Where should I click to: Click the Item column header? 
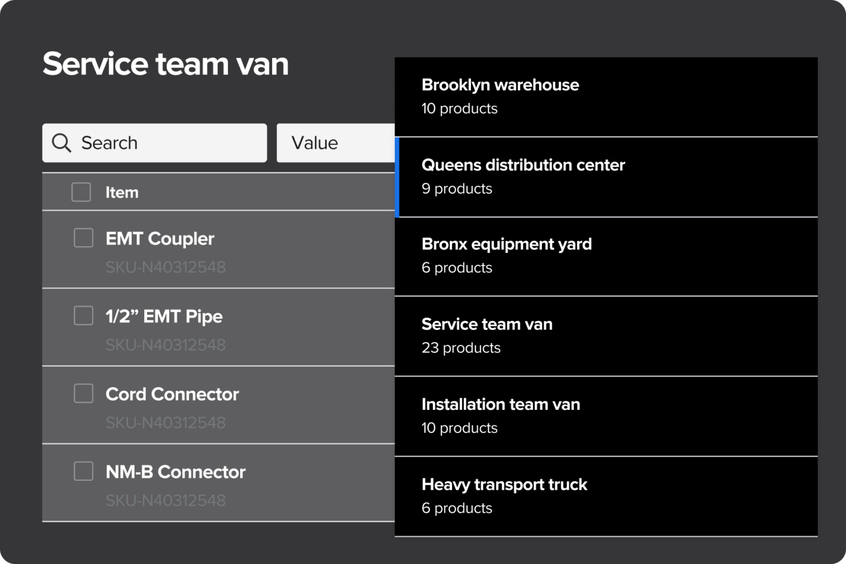pyautogui.click(x=122, y=192)
